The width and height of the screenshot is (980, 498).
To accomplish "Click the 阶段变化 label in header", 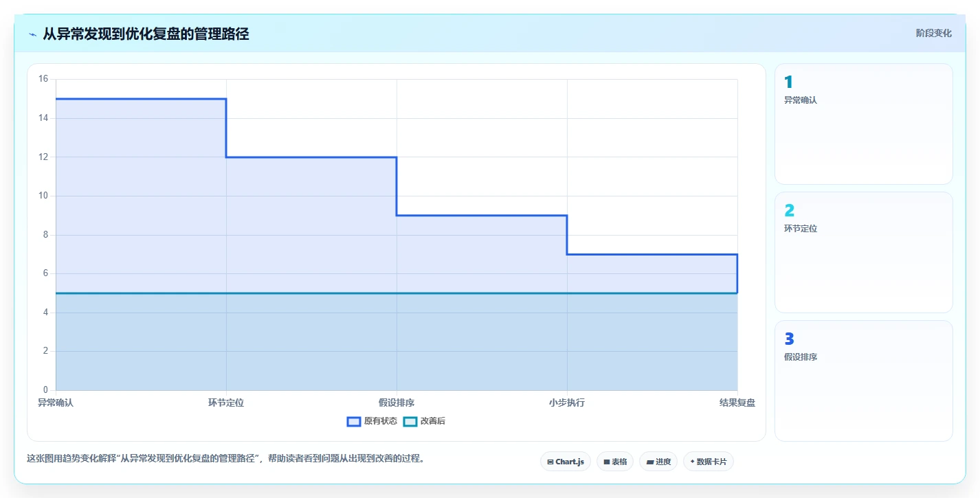I will [934, 33].
